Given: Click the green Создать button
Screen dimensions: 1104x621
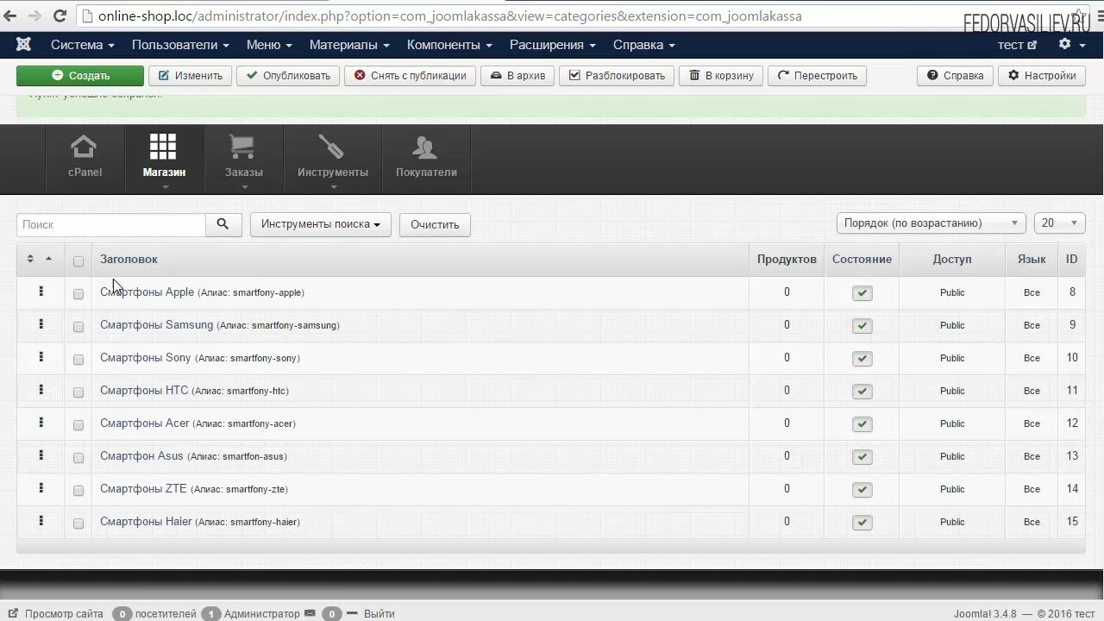Looking at the screenshot, I should click(x=80, y=76).
